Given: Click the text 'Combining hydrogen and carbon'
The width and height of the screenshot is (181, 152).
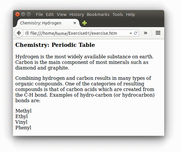Looking at the screenshot, I should (x=54, y=78).
